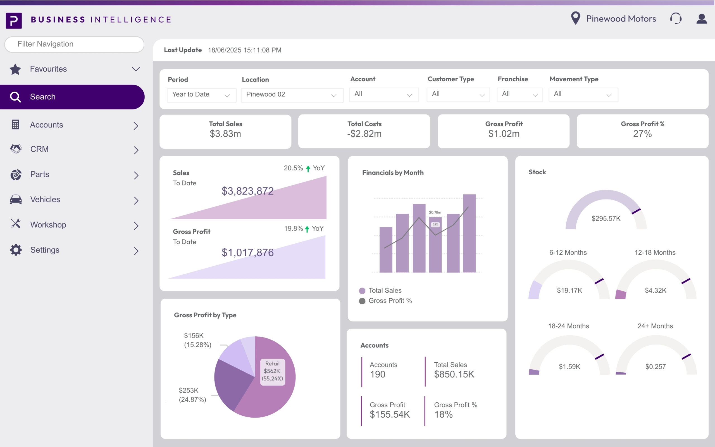Click the CRM handshake icon
Screen dimensions: 715x447
coord(16,149)
